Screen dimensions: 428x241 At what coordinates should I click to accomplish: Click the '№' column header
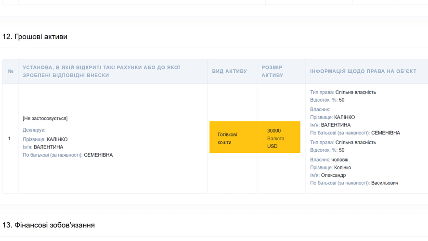coord(11,71)
